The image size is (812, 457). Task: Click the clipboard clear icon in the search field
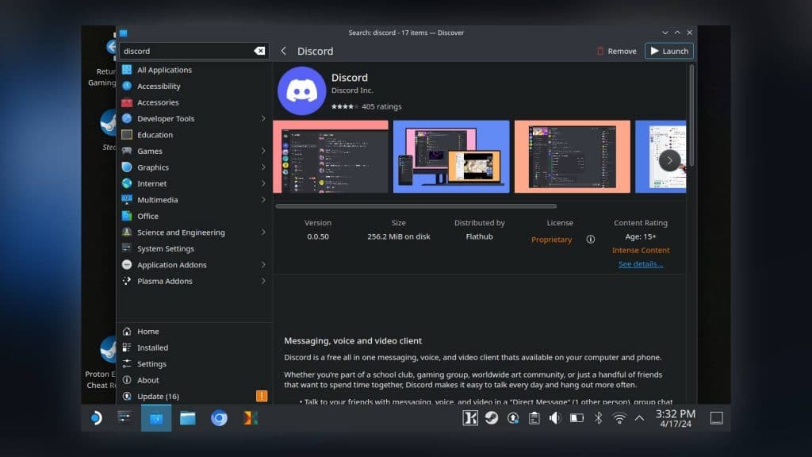(x=259, y=51)
